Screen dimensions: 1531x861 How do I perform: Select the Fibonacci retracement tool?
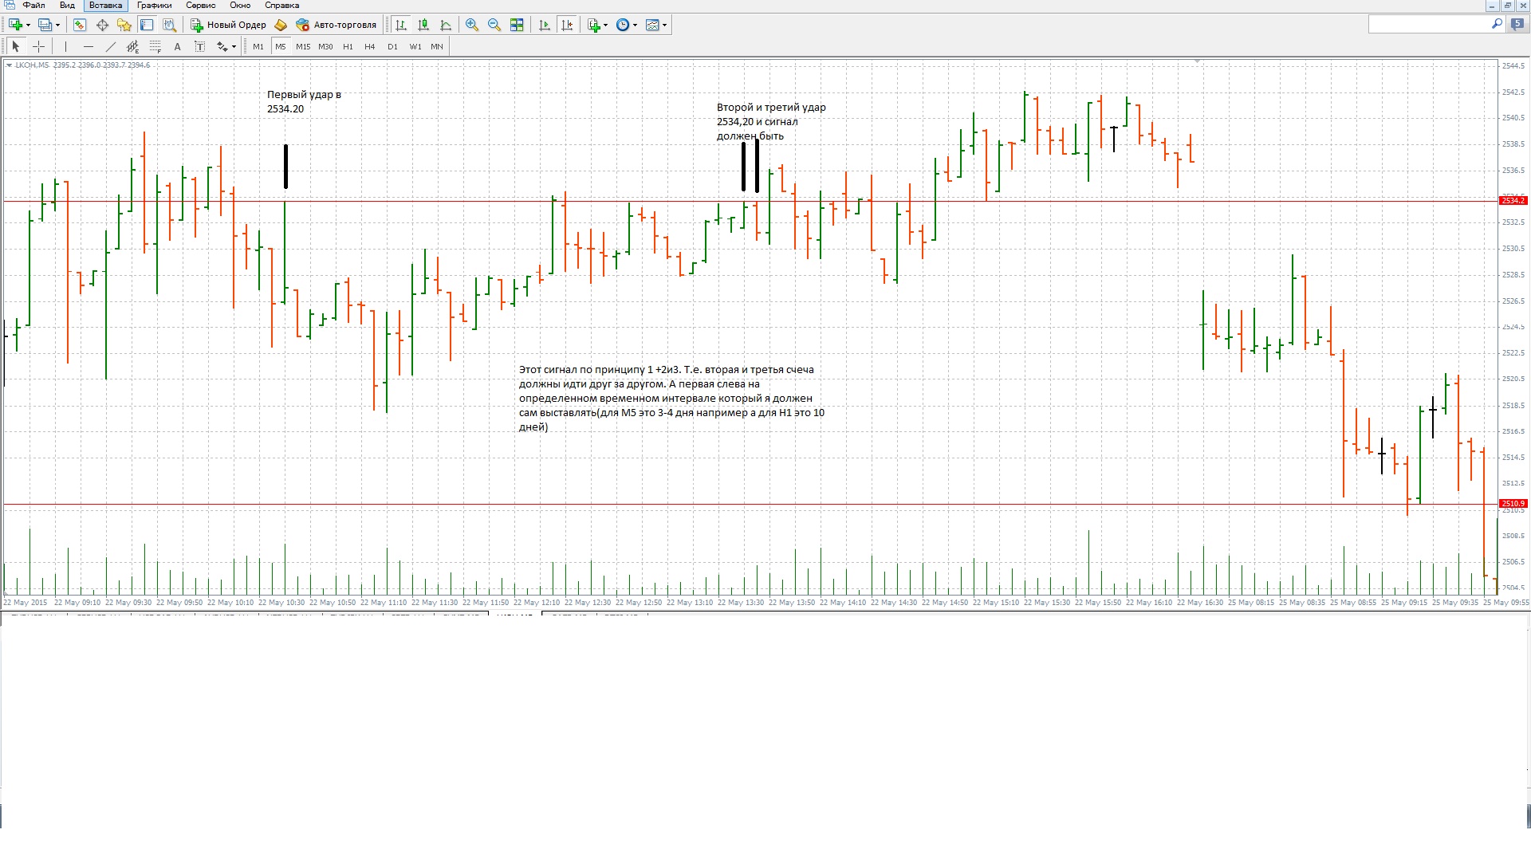[155, 46]
